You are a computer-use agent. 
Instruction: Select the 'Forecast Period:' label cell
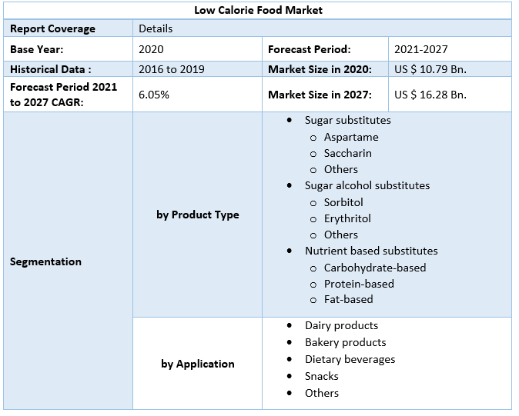[310, 49]
